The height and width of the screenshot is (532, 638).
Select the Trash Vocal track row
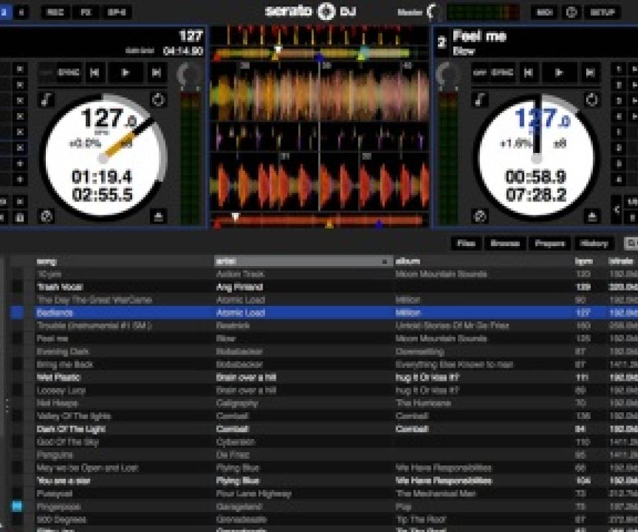pyautogui.click(x=324, y=287)
